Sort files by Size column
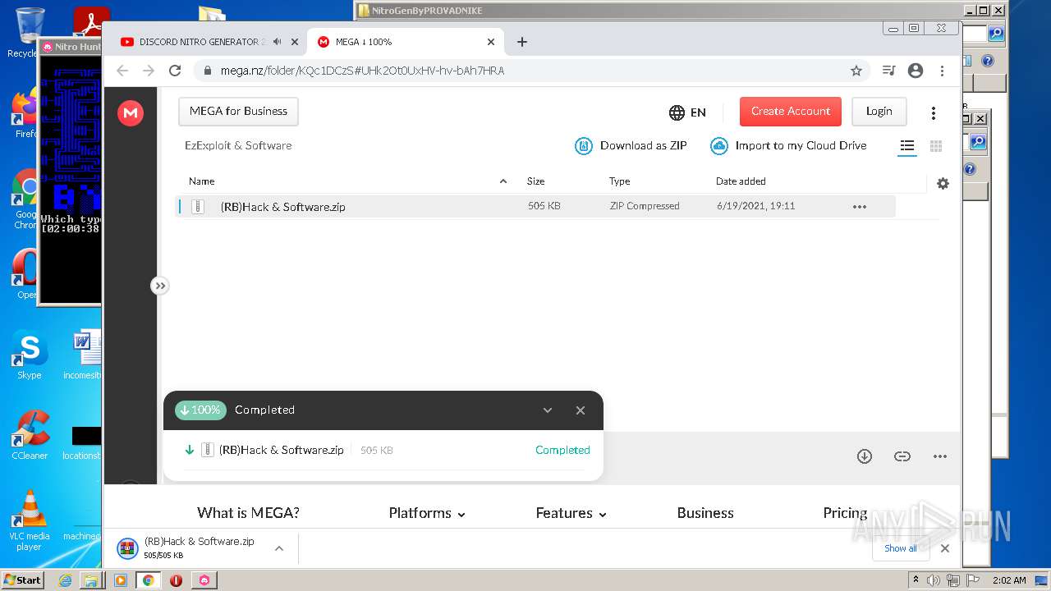This screenshot has width=1051, height=591. (x=536, y=181)
